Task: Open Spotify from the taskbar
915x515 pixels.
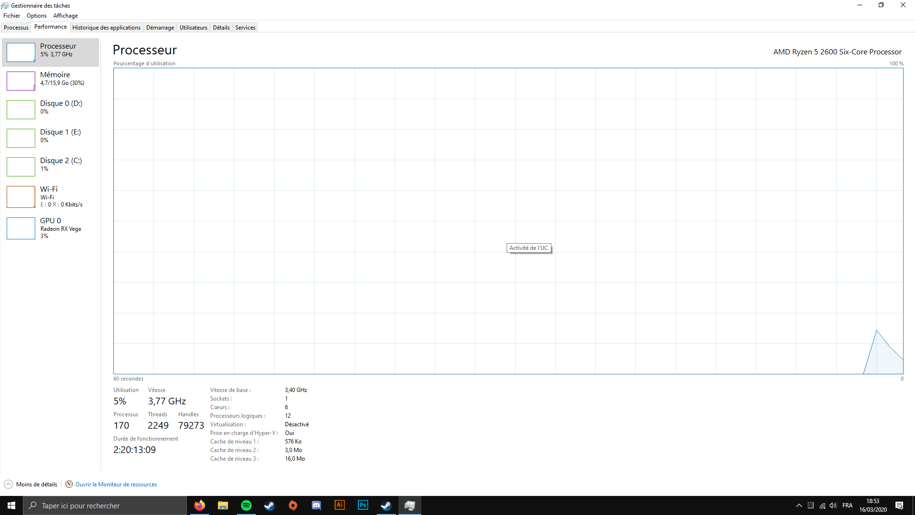Action: pyautogui.click(x=246, y=505)
